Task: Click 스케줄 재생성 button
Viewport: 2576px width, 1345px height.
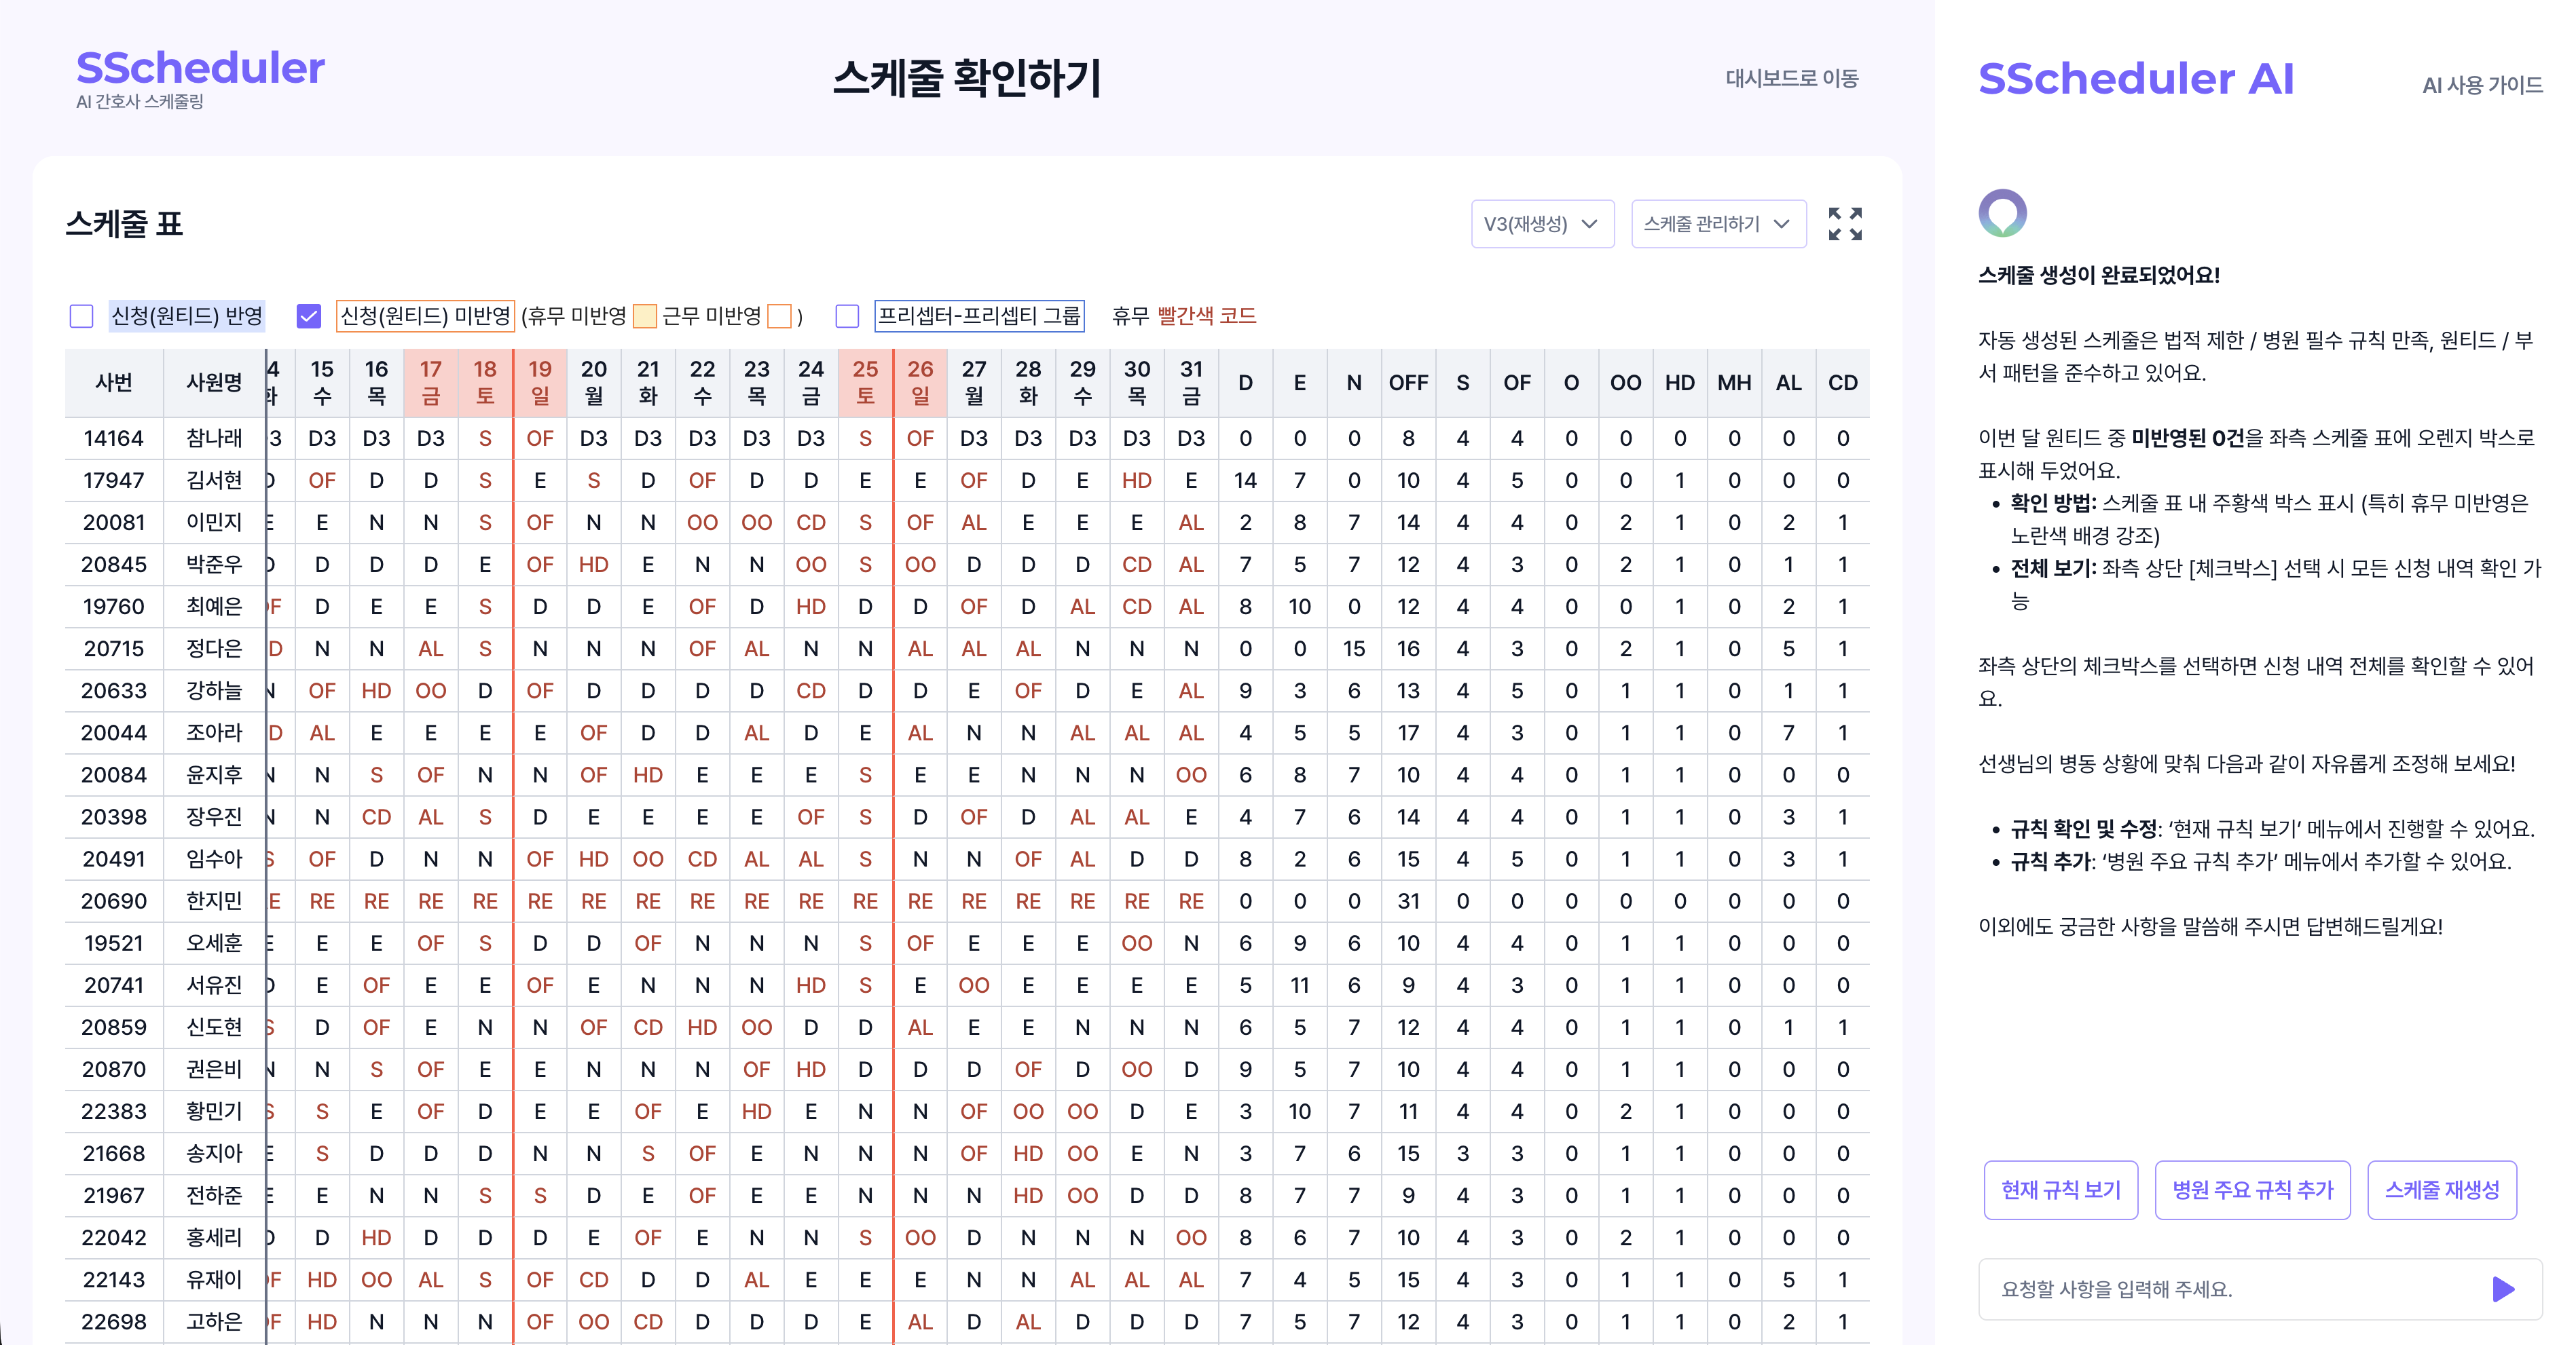Action: (2441, 1190)
